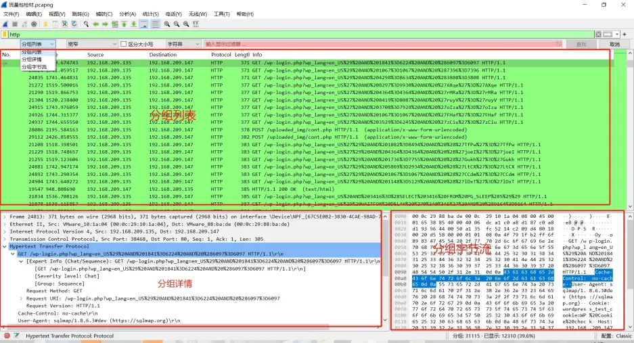Click the find packet magnifier icon
This screenshot has height=343, width=634.
coord(86,24)
